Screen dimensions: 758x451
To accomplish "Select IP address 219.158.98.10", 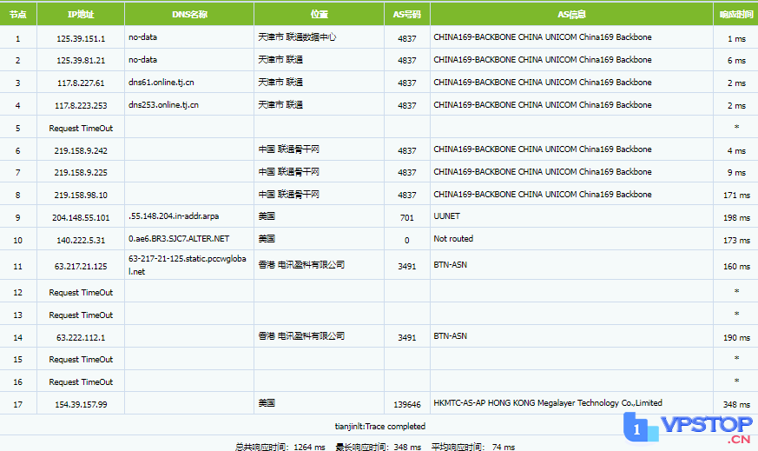I will pos(81,195).
